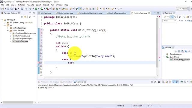The height and width of the screenshot is (108, 192).
Task: Toggle Hide Fields in Outline toolbar
Action: pos(186,51)
